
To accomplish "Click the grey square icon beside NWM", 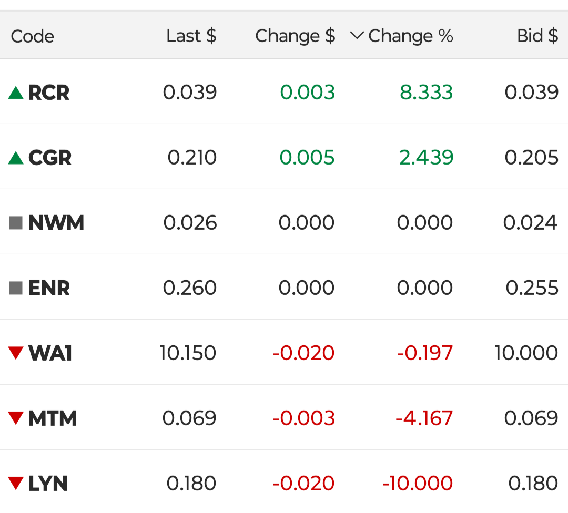I will 16,223.
